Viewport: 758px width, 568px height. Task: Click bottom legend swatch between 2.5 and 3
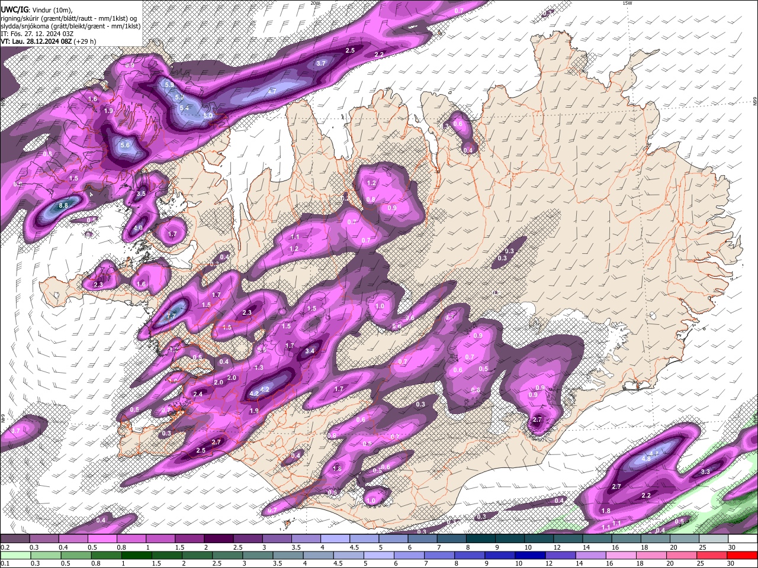[227, 555]
